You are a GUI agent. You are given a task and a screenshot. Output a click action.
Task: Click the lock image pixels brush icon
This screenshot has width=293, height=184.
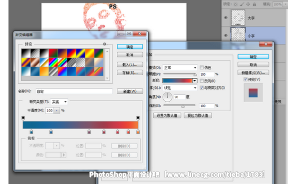tap(242, 4)
